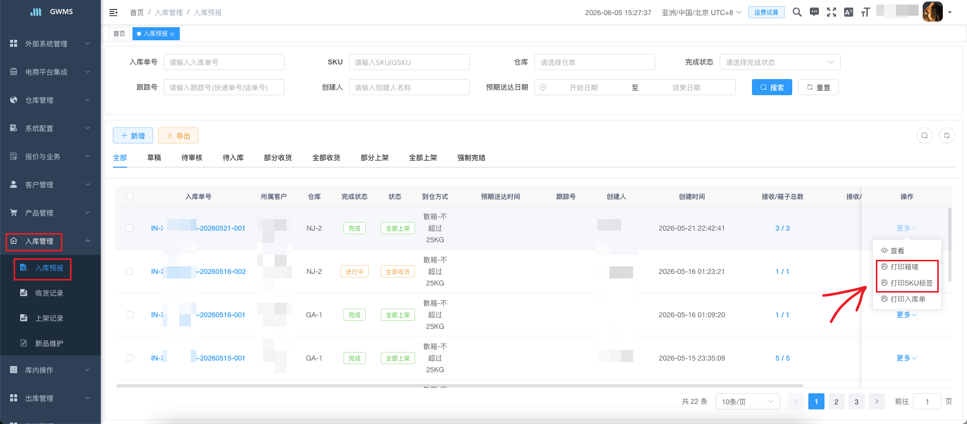967x424 pixels.
Task: Switch to the 待入库 tab
Action: (233, 158)
